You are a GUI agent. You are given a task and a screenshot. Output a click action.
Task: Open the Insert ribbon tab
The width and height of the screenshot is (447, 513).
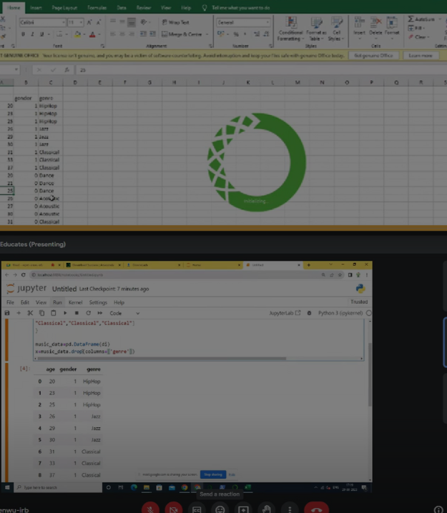click(36, 8)
